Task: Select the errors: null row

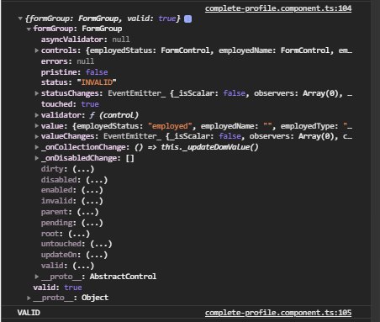Action: coord(67,61)
